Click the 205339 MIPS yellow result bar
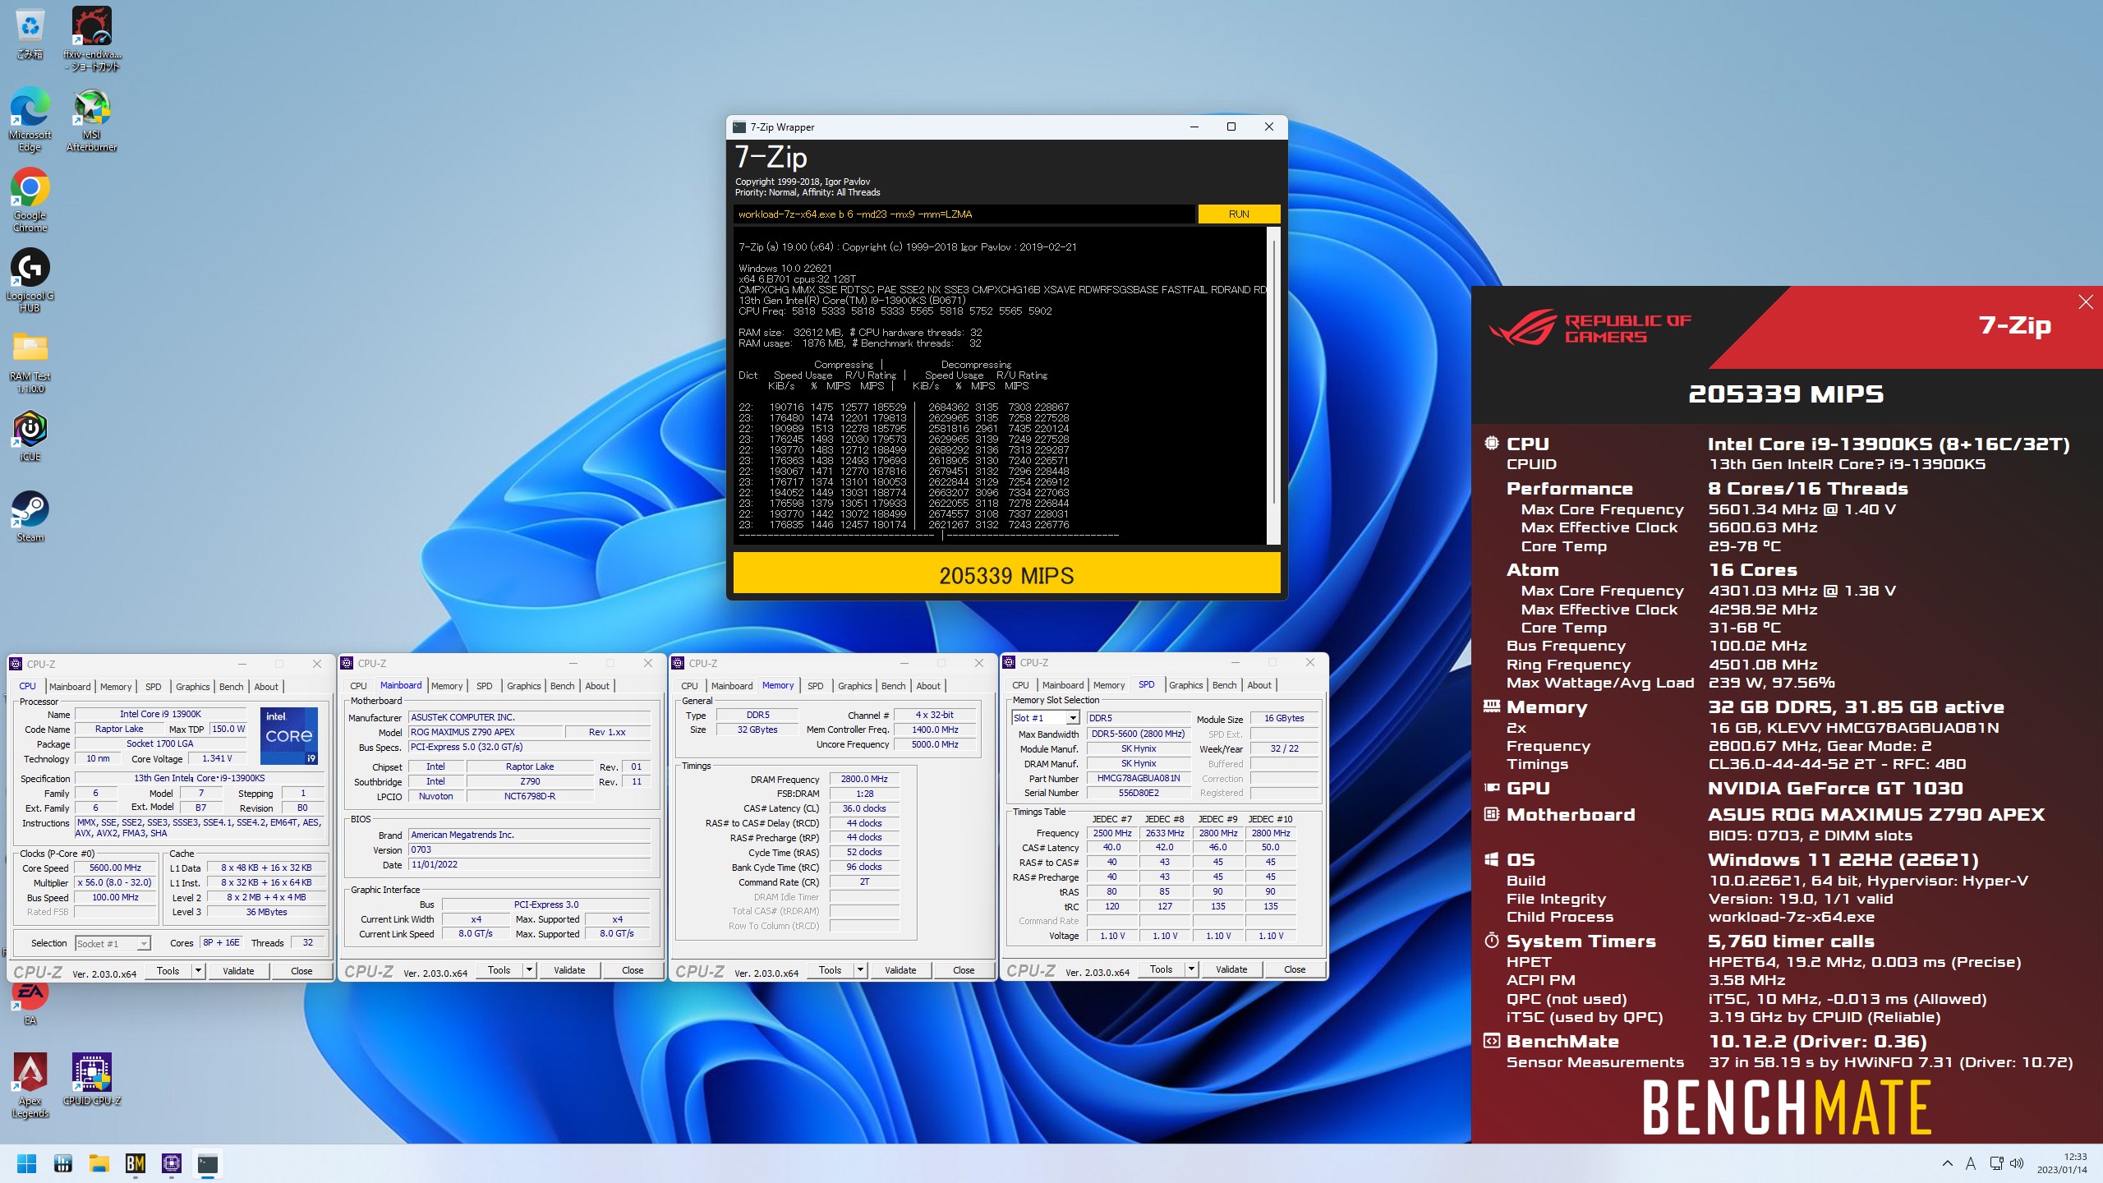 [x=1006, y=573]
